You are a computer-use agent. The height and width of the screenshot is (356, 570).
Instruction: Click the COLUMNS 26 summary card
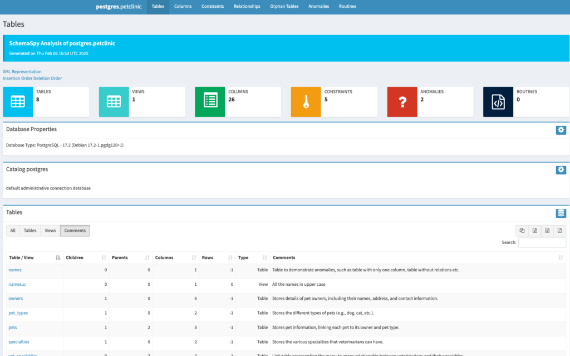238,101
